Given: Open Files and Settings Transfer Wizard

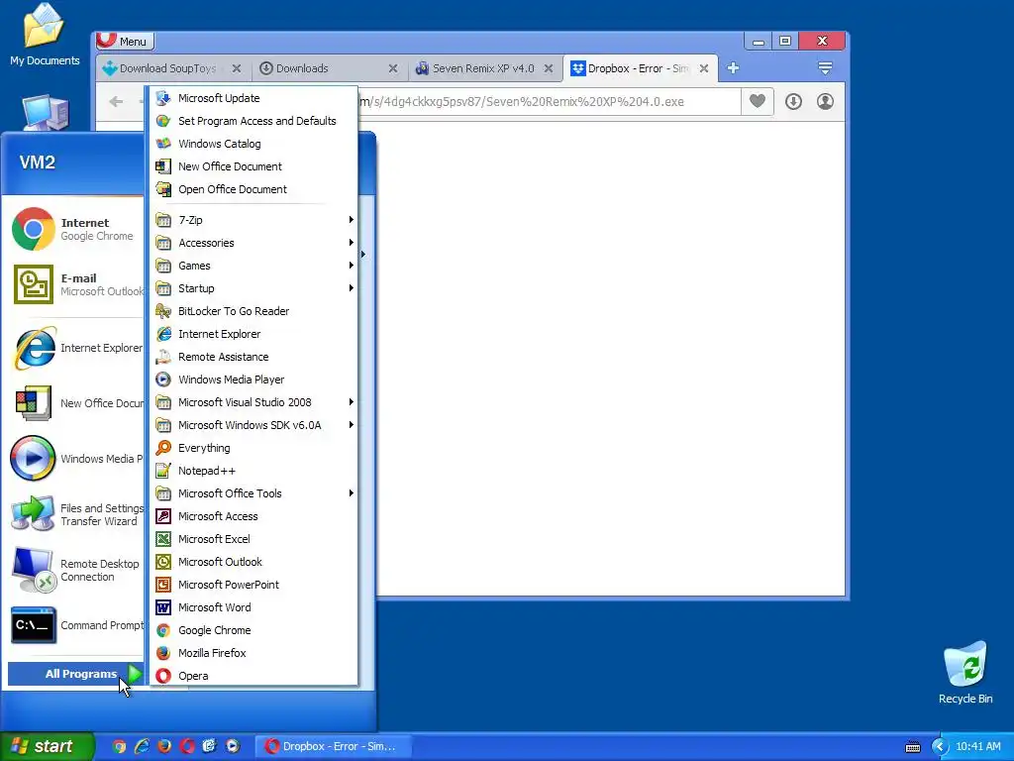Looking at the screenshot, I should click(x=76, y=514).
